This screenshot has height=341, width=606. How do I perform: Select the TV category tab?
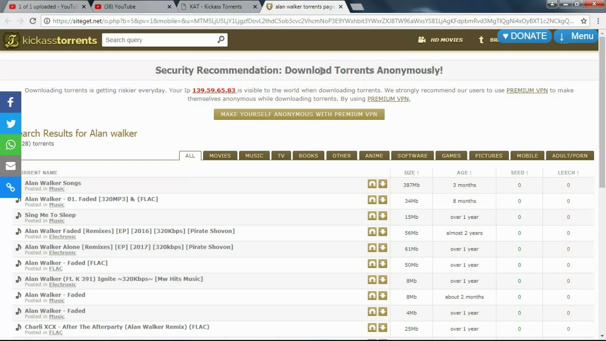coord(281,155)
